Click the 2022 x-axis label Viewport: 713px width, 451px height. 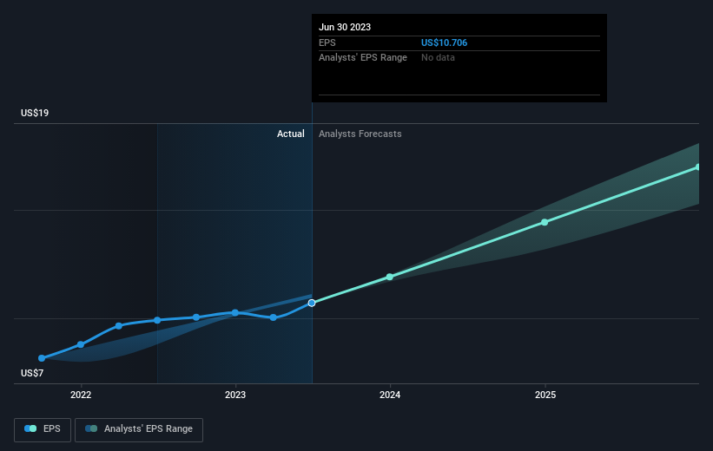(x=81, y=395)
